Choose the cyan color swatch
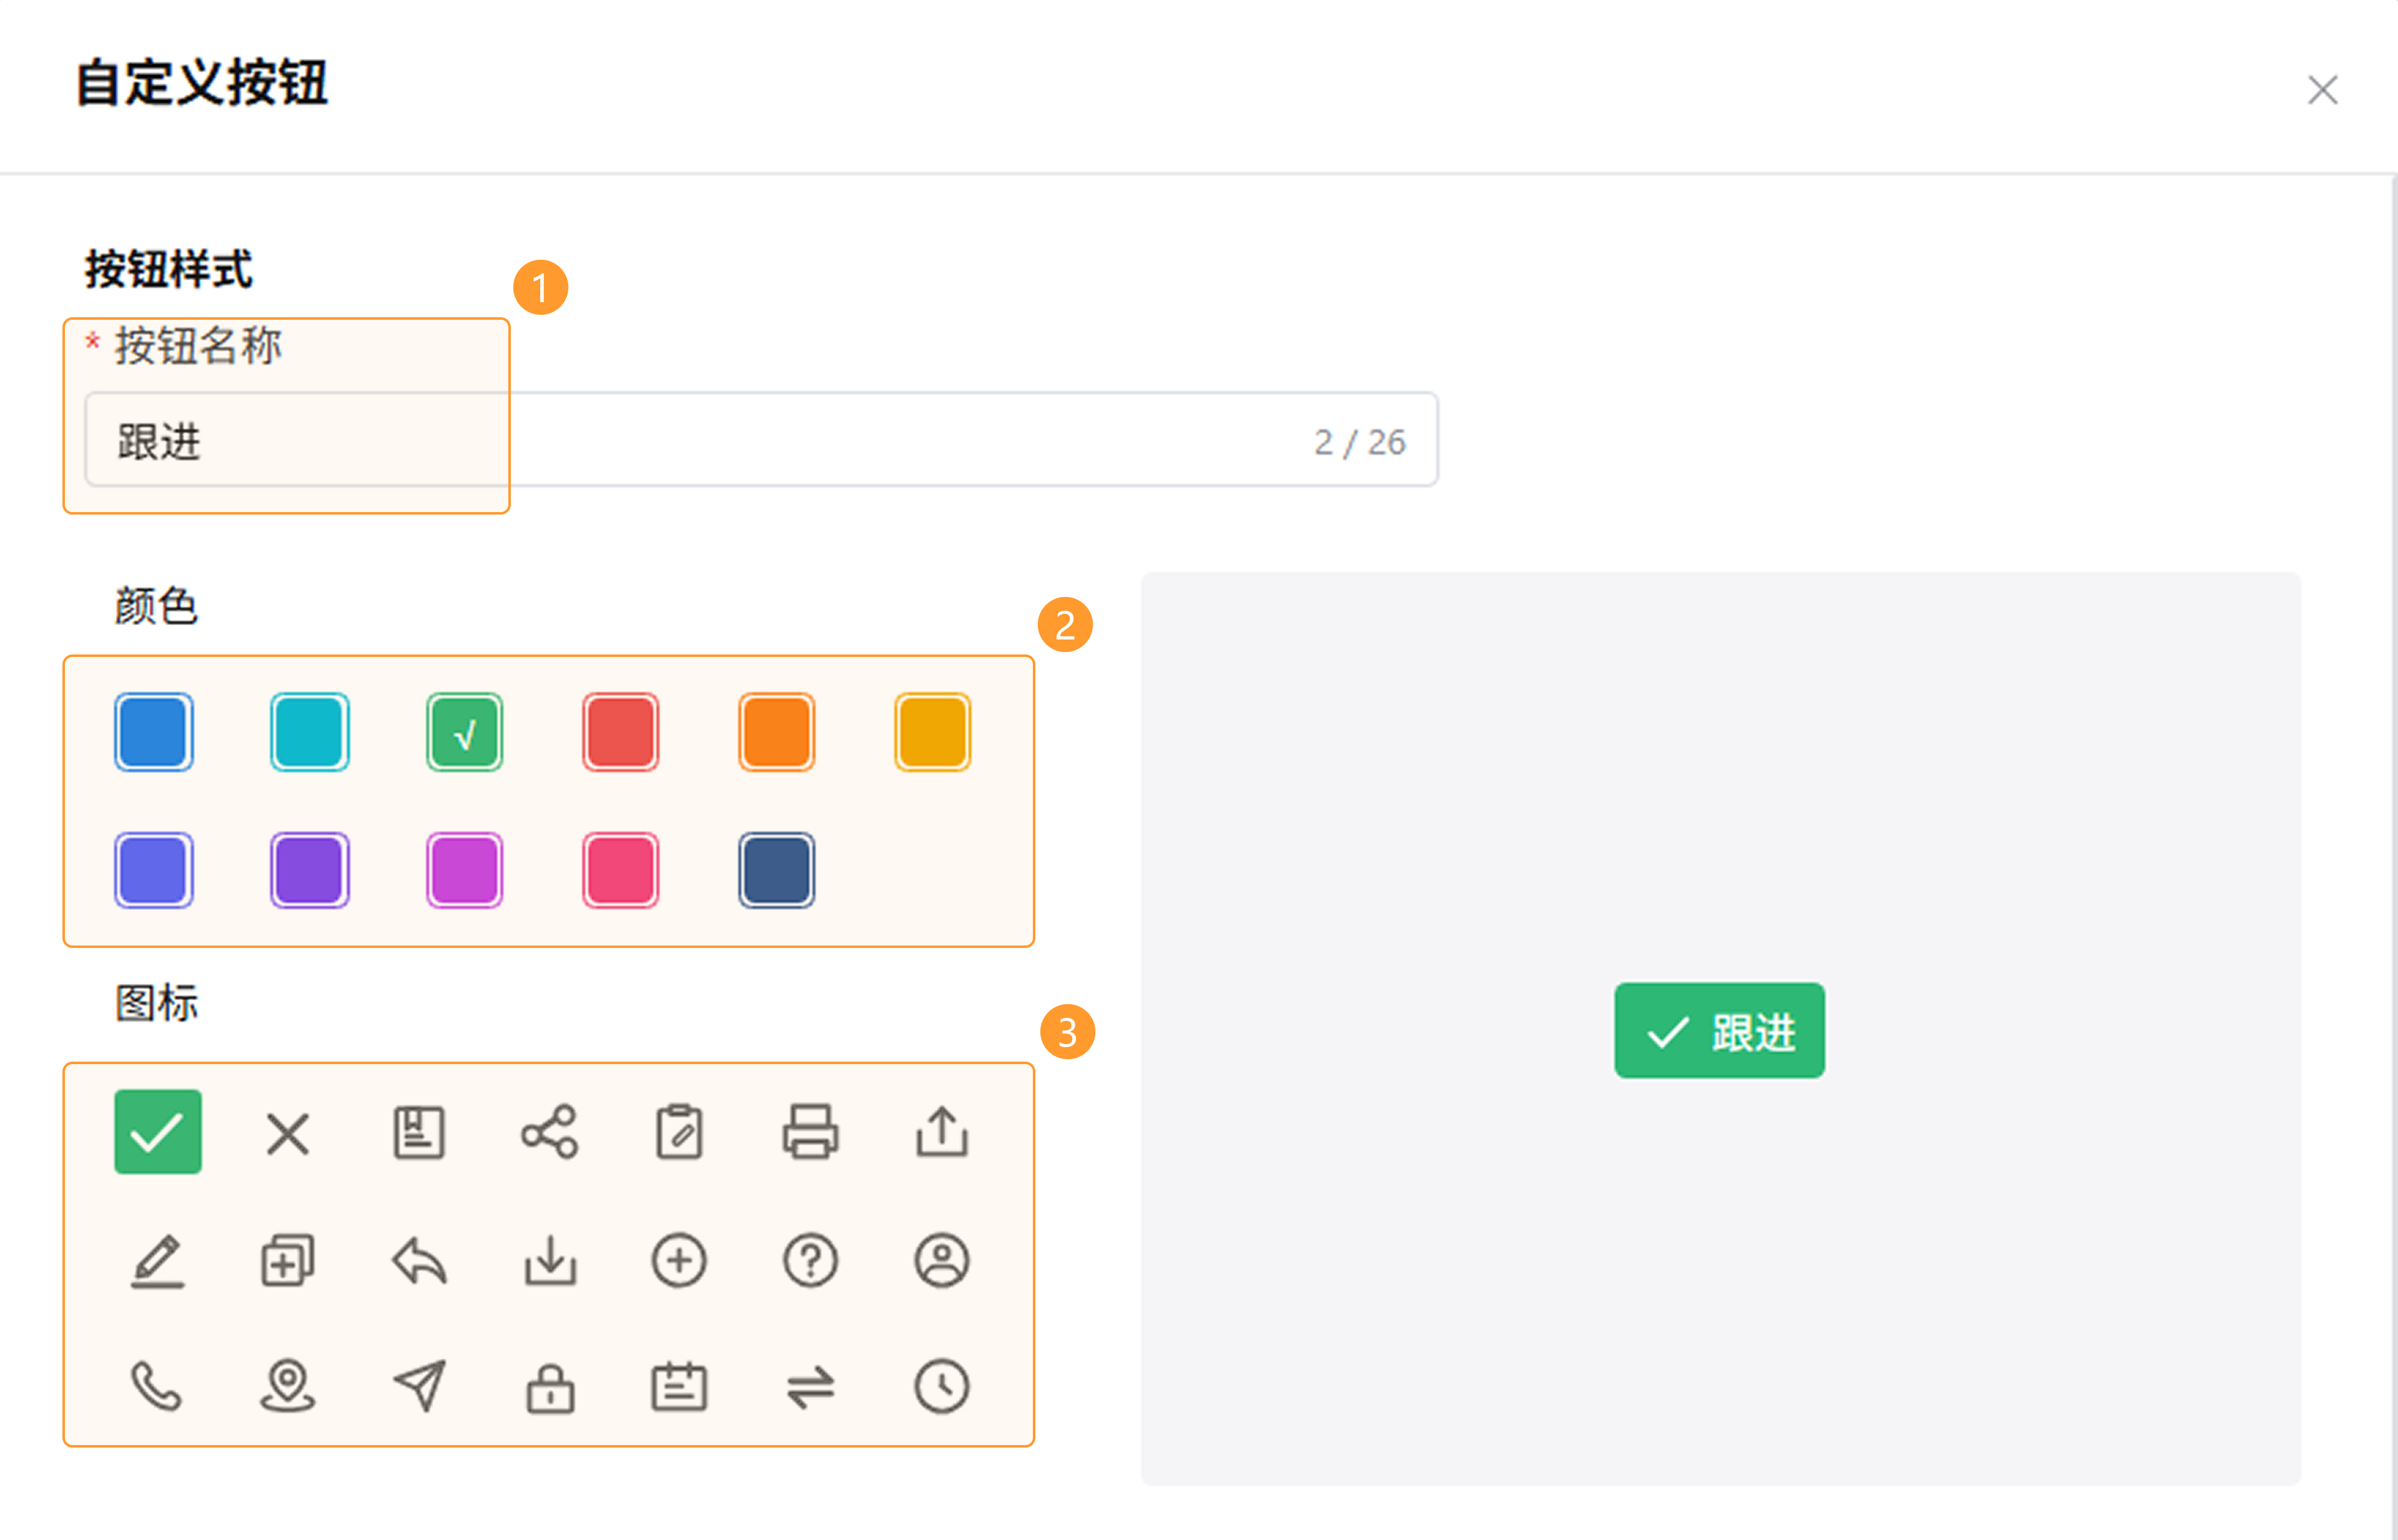Screen dimensions: 2398x1540 tap(309, 732)
